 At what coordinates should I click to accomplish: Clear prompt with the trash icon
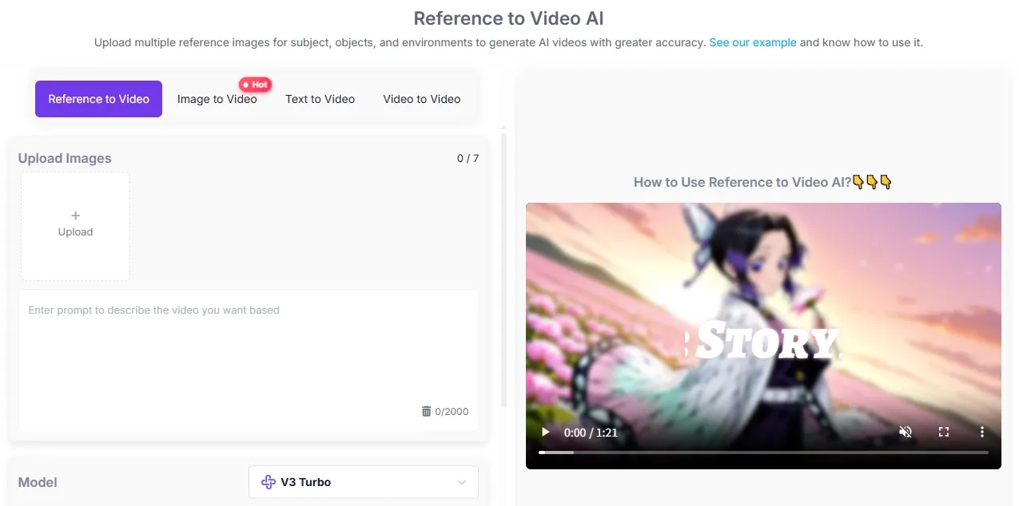tap(426, 412)
